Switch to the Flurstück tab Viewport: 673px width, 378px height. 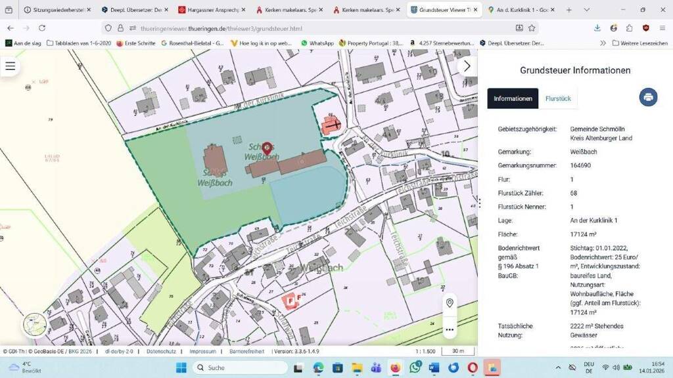[558, 98]
